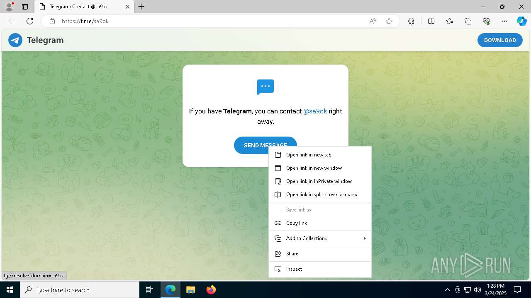Open volume control speaker icon
Screen dimensions: 531x298
point(477,290)
